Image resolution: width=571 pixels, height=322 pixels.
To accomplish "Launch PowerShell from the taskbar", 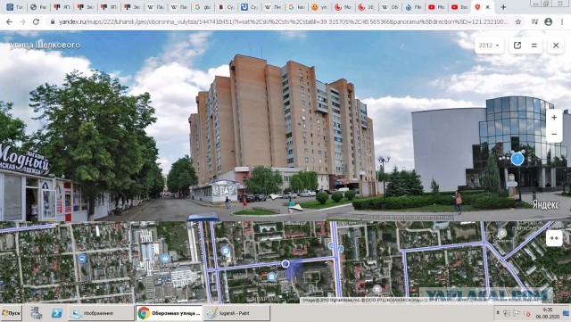I will (57, 313).
